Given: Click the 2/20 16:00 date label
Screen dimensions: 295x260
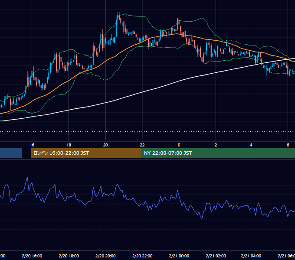Looking at the screenshot, I should 32,256.
